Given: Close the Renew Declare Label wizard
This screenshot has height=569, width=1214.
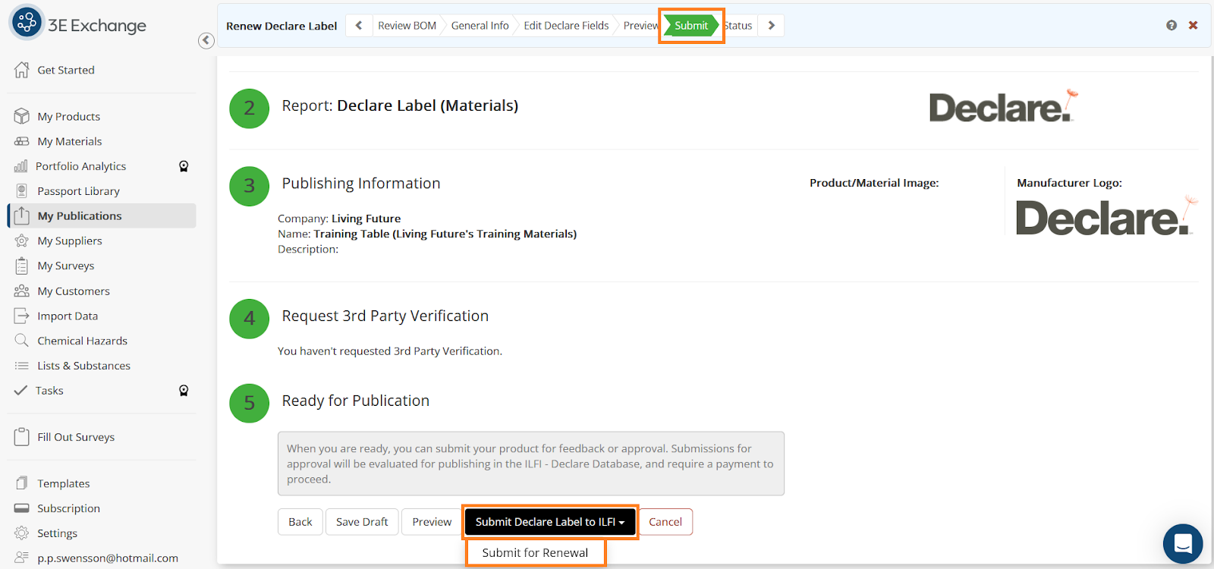Looking at the screenshot, I should pos(1193,25).
